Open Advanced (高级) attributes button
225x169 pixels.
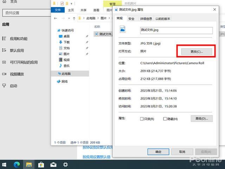coord(201,119)
